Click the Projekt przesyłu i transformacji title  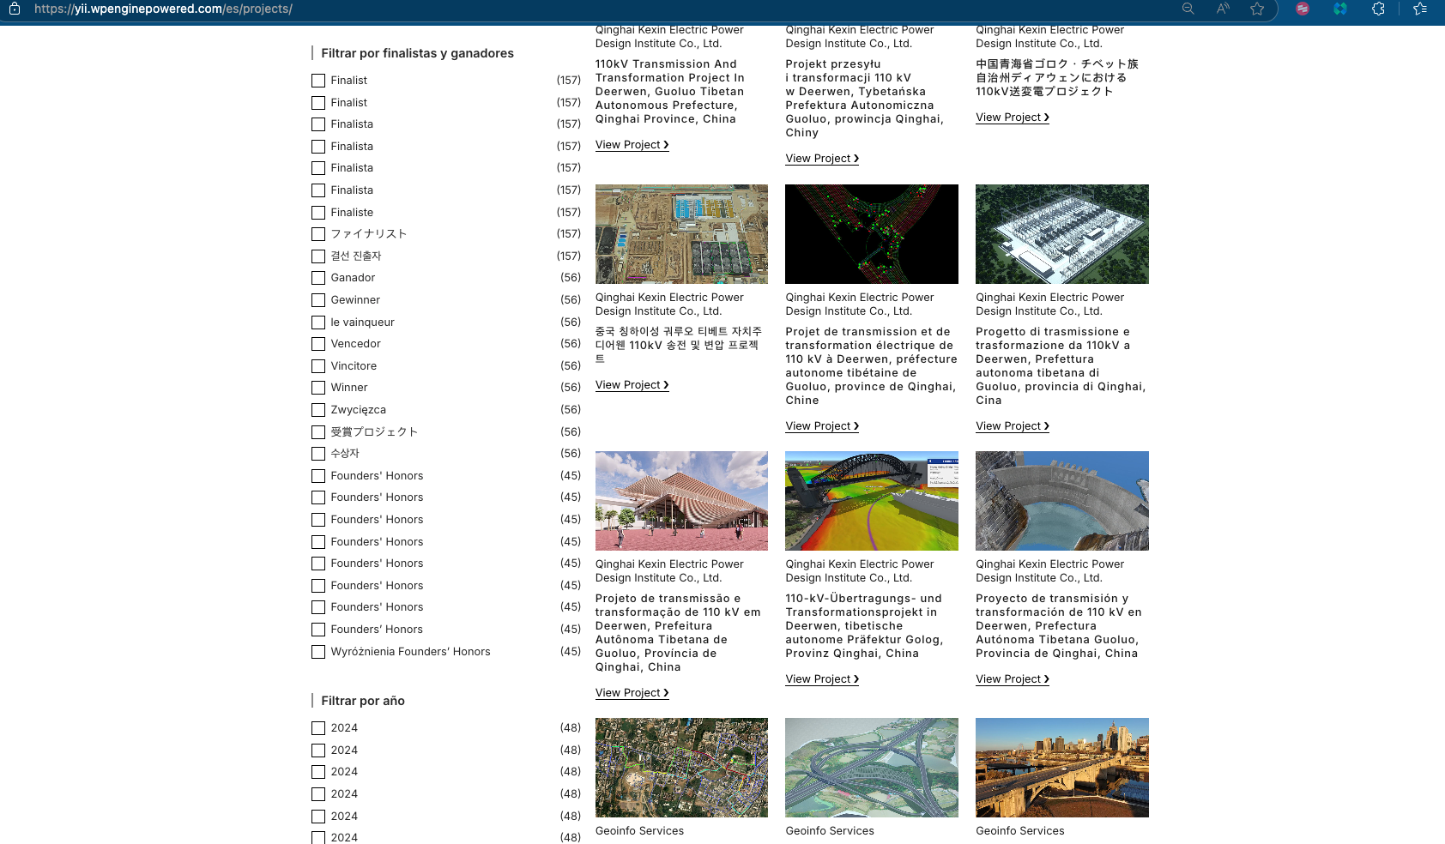click(x=864, y=99)
